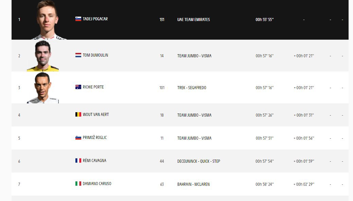Click the Deceuninck - Quick - Step team

pos(198,161)
